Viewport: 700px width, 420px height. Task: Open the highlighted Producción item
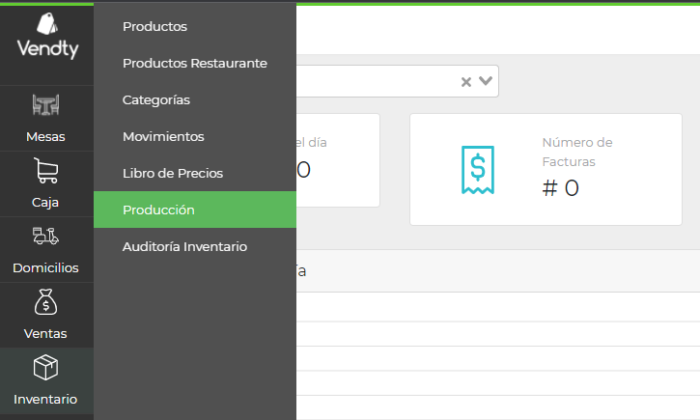click(195, 210)
